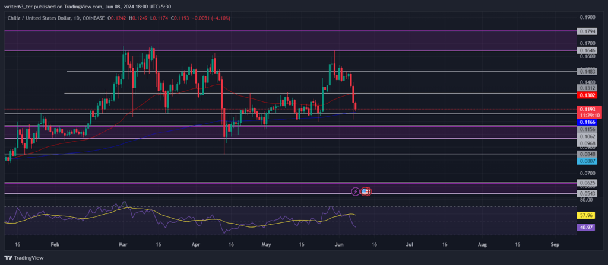Image resolution: width=608 pixels, height=265 pixels.
Task: Click the red 0.1302 moving average label
Action: [586, 95]
